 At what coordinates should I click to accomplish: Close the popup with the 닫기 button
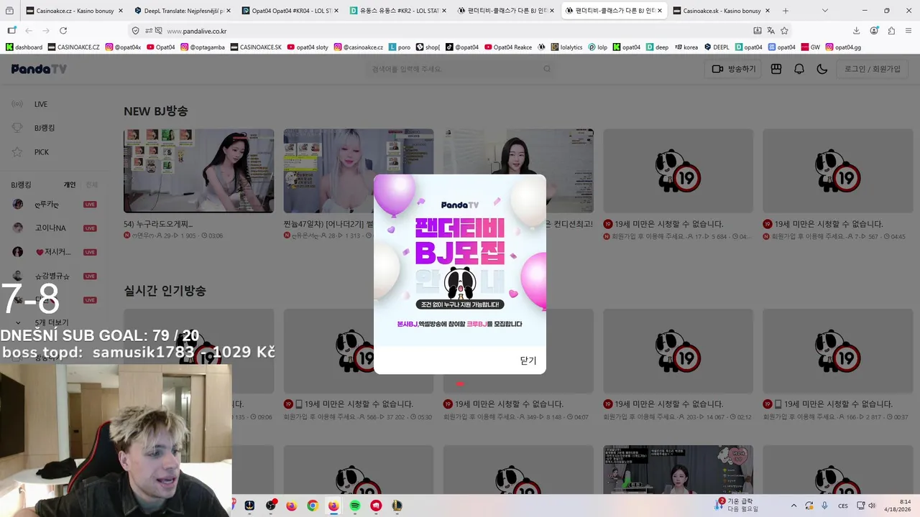(528, 360)
